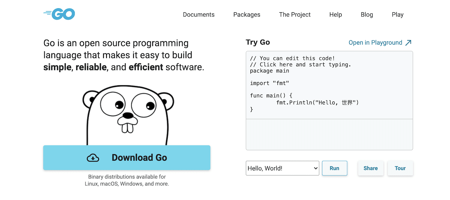Click the import "fmt" line
Viewport: 450px width, 200px height.
(x=270, y=83)
